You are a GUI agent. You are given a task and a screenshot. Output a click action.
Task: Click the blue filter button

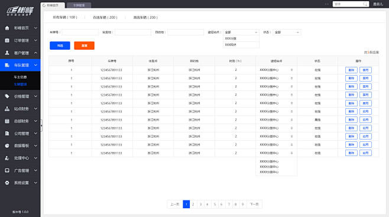pos(60,46)
